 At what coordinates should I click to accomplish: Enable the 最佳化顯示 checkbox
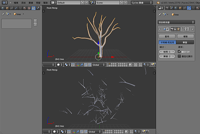tap(179, 56)
